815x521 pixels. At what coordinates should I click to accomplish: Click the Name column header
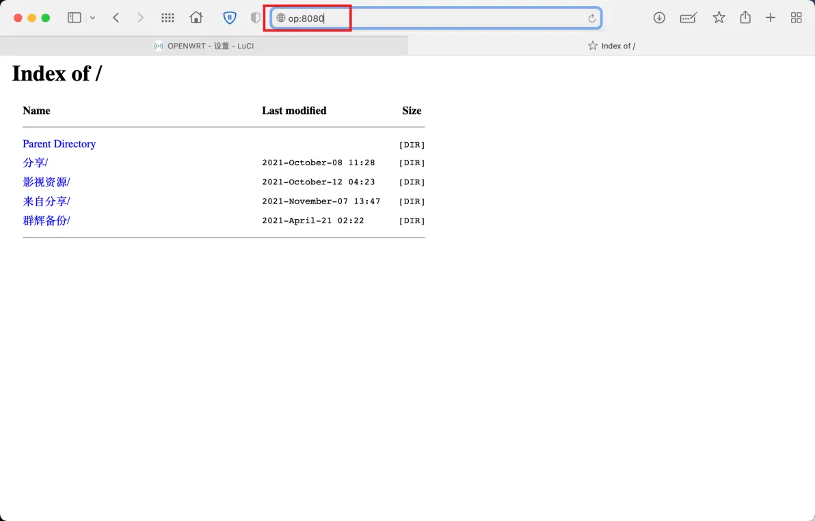pyautogui.click(x=36, y=111)
